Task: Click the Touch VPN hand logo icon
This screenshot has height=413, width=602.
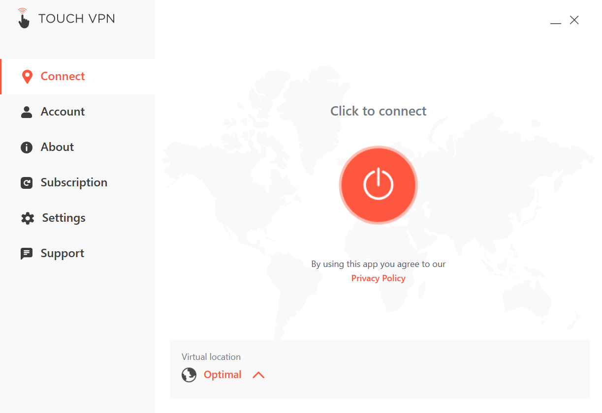Action: (23, 18)
